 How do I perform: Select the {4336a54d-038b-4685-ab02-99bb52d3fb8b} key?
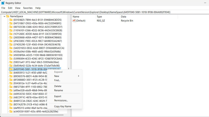[37, 52]
